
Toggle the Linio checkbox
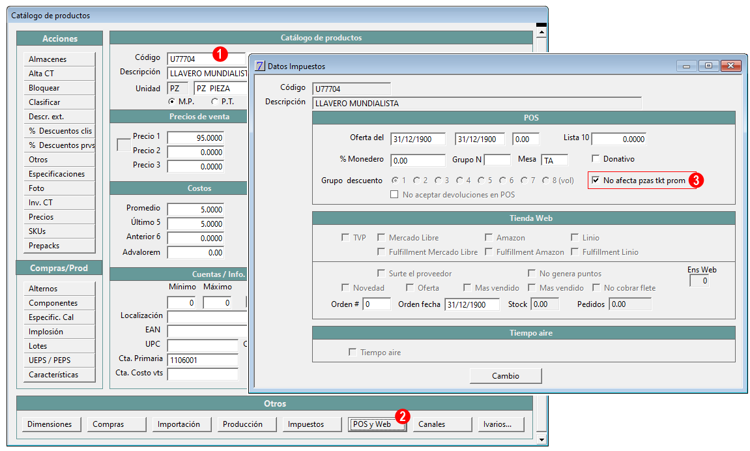pyautogui.click(x=575, y=237)
